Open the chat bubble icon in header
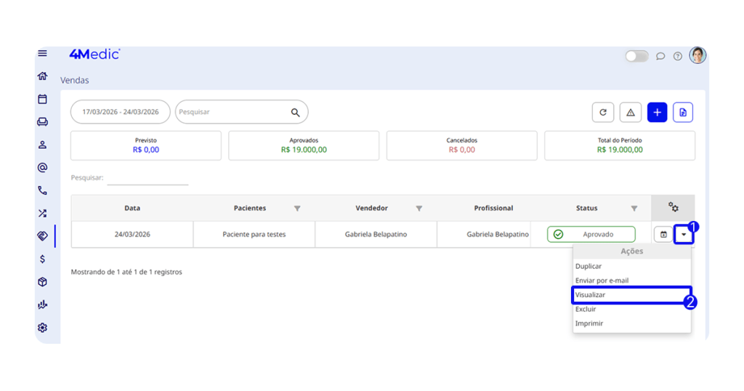The image size is (744, 391). coord(660,56)
